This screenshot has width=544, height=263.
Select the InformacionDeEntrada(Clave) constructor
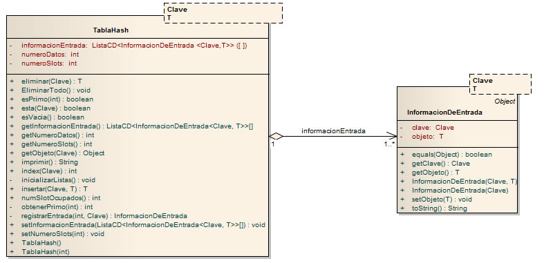(460, 191)
